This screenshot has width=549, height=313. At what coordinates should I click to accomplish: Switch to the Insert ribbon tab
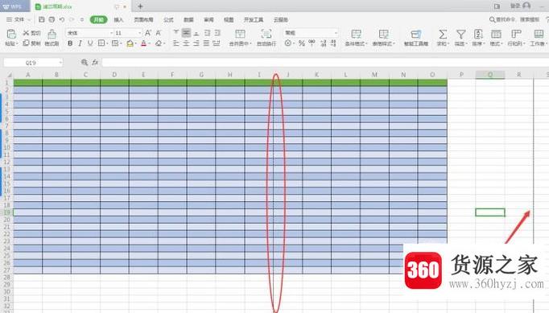tap(118, 19)
